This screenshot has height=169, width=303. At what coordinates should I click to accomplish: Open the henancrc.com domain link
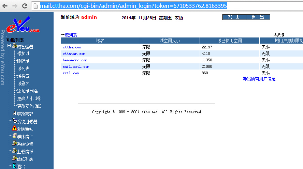click(75, 60)
